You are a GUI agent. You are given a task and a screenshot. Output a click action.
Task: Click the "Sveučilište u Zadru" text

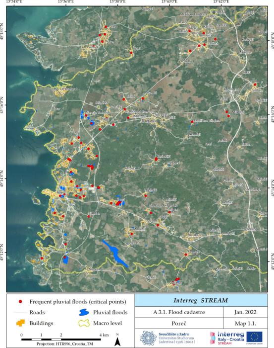click(173, 334)
